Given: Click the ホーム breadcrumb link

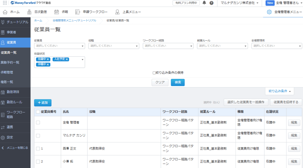Looking at the screenshot, I should [38, 20].
